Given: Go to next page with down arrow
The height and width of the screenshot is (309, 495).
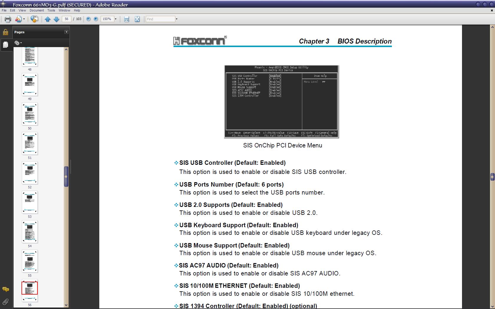Looking at the screenshot, I should click(57, 19).
